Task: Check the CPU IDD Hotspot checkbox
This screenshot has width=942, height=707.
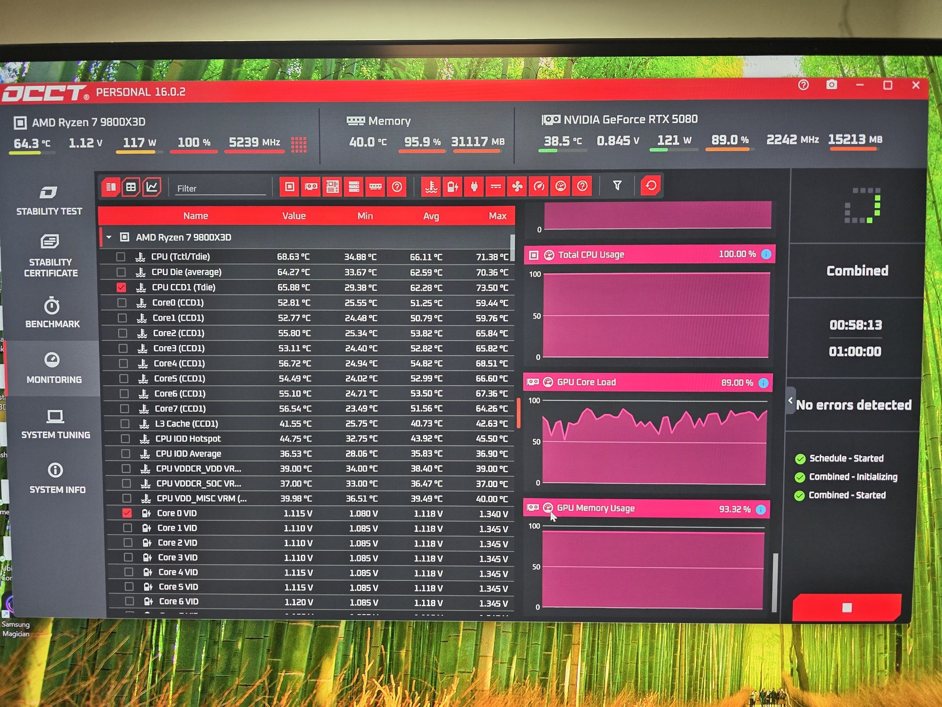Action: [126, 439]
